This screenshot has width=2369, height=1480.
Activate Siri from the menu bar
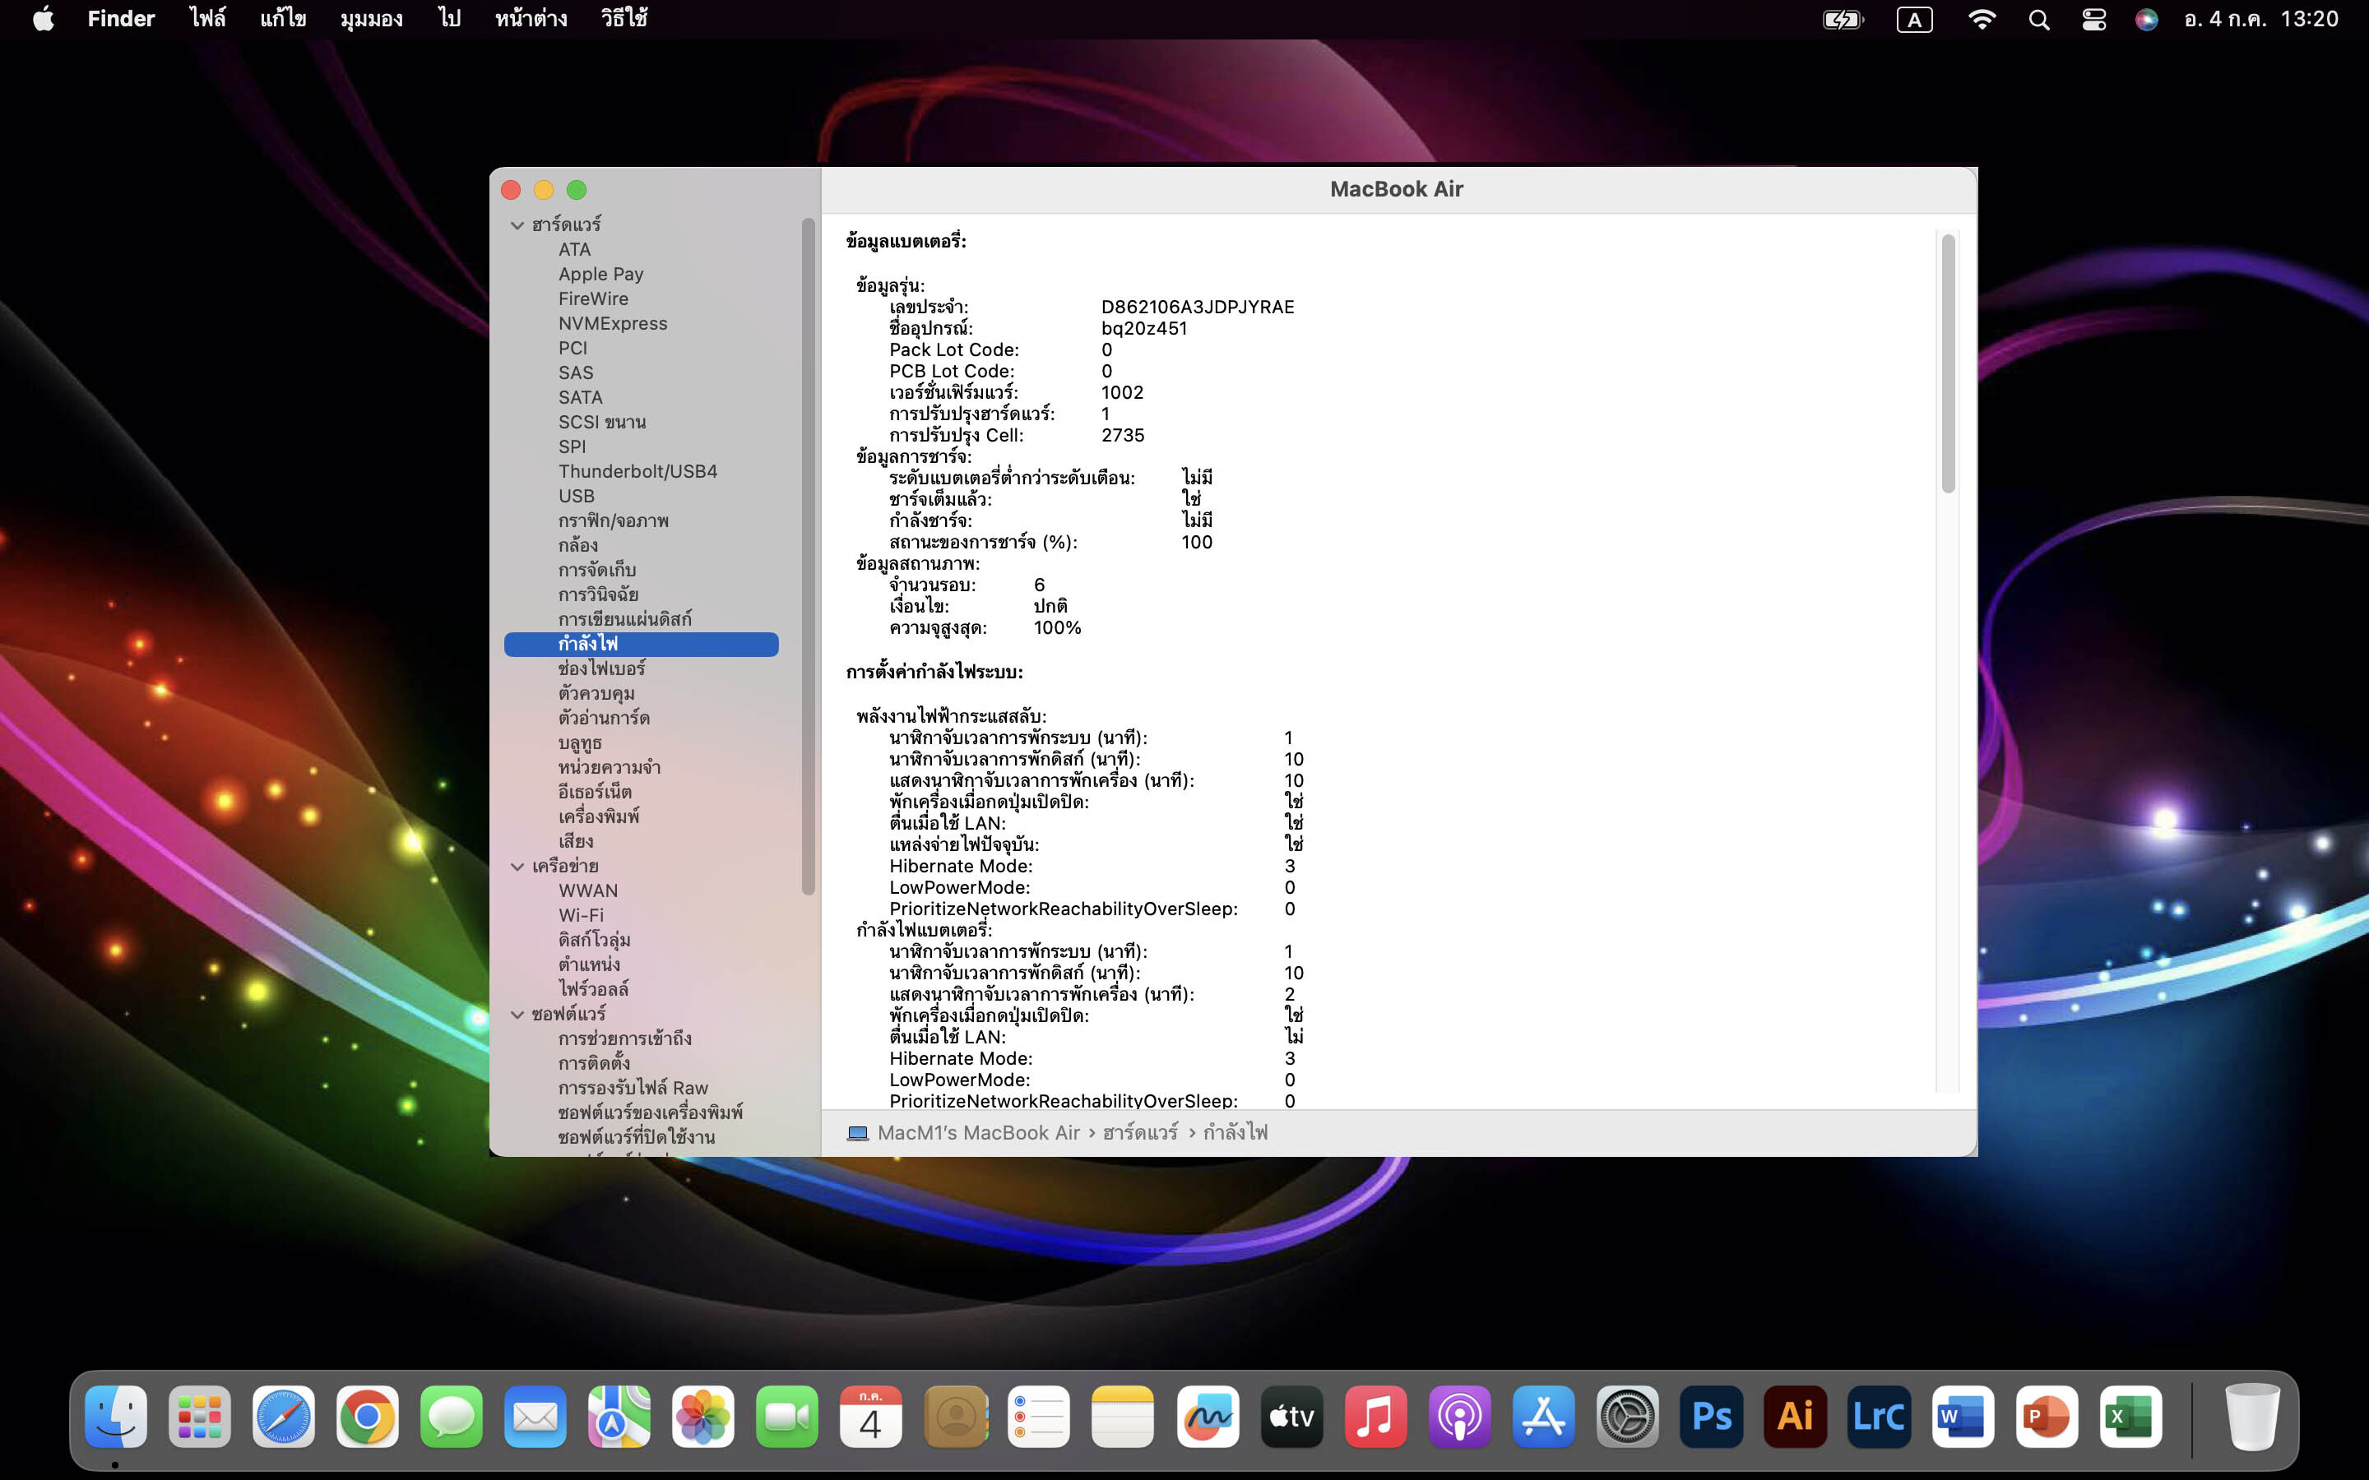(2146, 20)
